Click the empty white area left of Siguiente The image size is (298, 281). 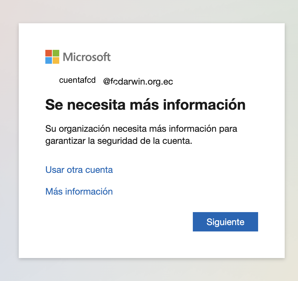pos(118,222)
